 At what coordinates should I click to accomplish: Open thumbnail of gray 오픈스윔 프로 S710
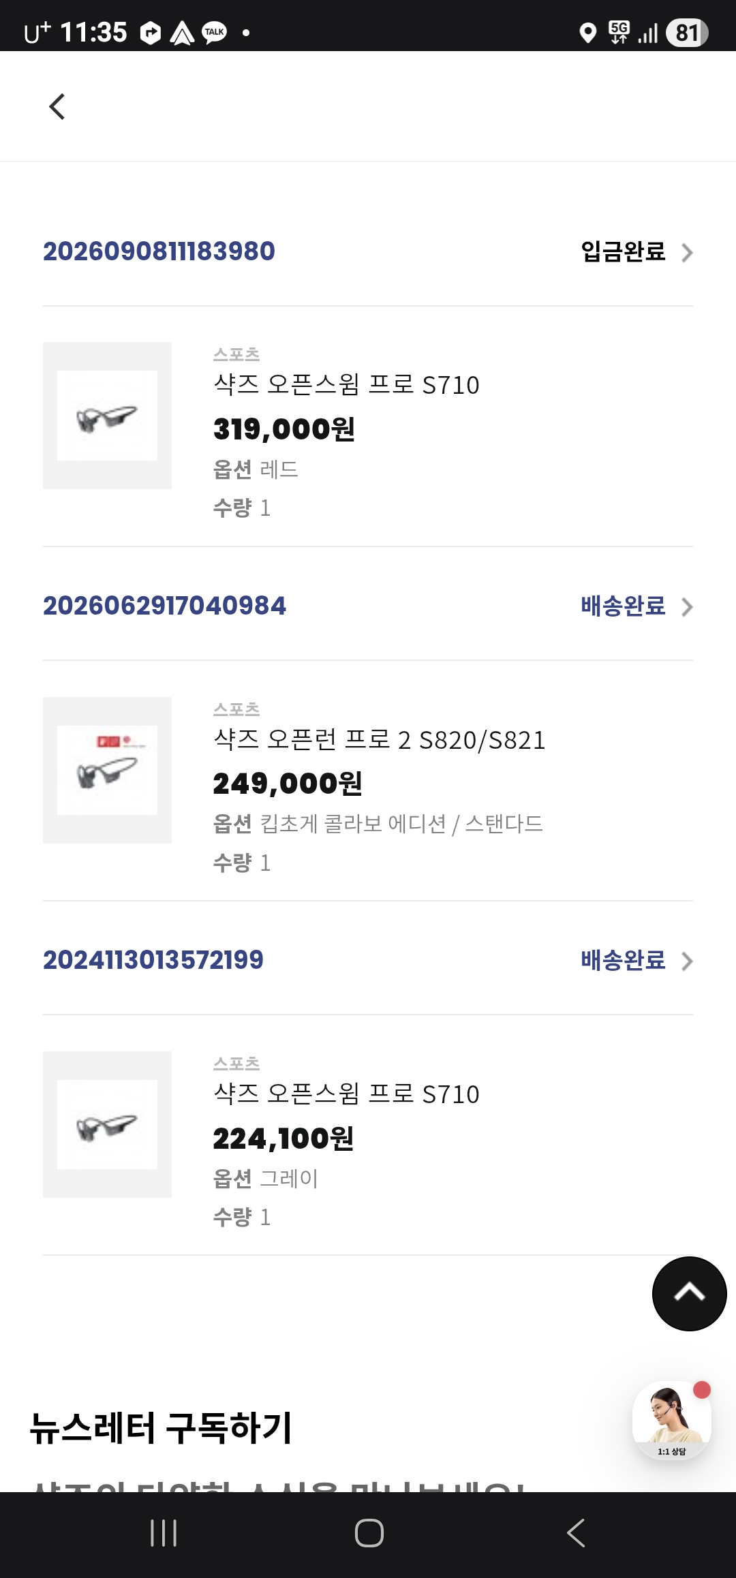pyautogui.click(x=107, y=1124)
